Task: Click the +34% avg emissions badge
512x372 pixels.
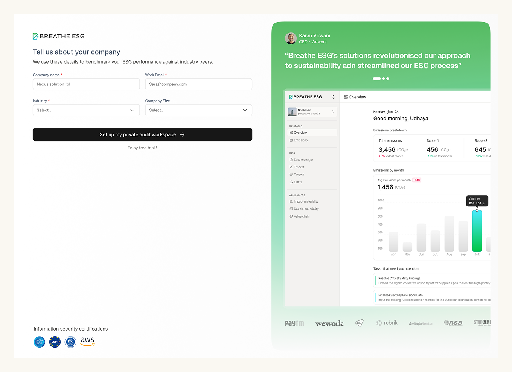Action: point(417,180)
